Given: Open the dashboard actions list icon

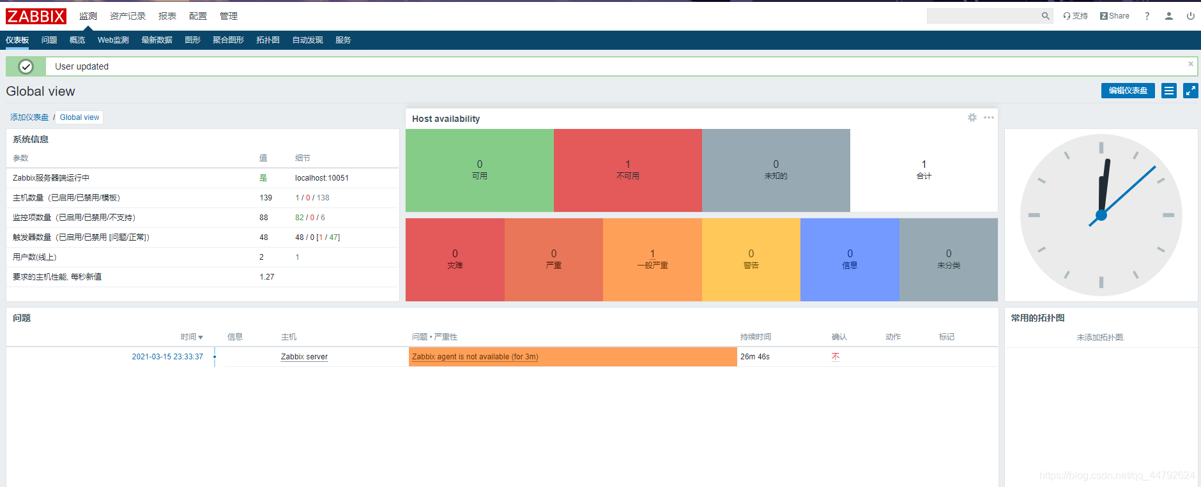Looking at the screenshot, I should pos(1169,91).
